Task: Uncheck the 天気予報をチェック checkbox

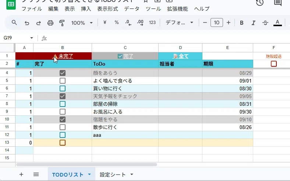Action: pos(63,96)
